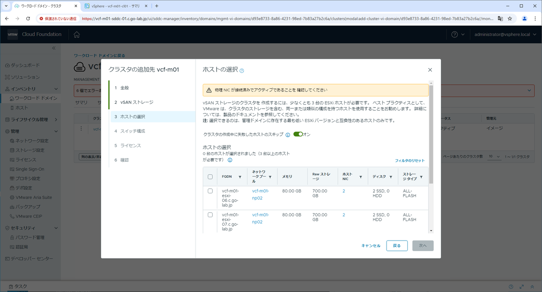Click the タスク panel help icon
The height and width of the screenshot is (292, 542).
(511, 287)
